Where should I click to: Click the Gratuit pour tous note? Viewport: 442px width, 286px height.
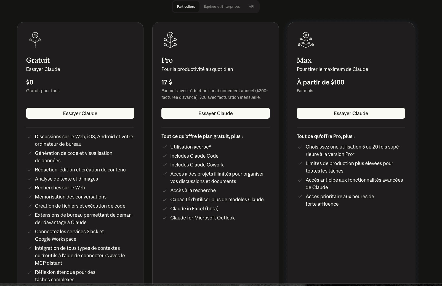point(43,91)
